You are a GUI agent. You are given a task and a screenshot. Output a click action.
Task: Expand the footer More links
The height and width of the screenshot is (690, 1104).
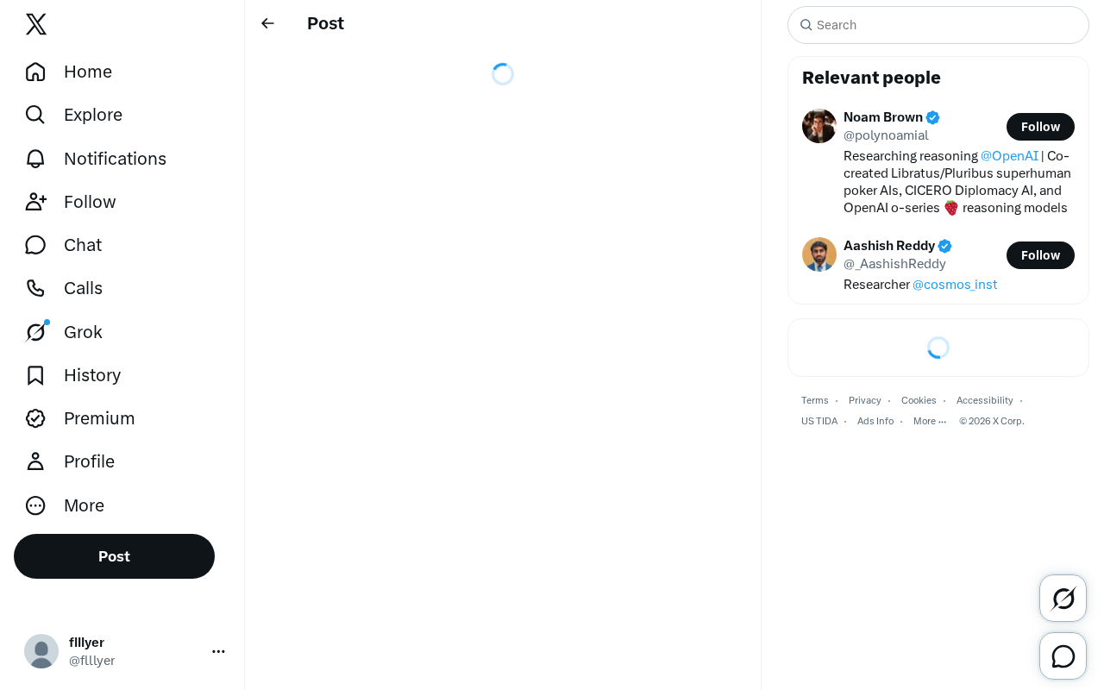pyautogui.click(x=930, y=421)
